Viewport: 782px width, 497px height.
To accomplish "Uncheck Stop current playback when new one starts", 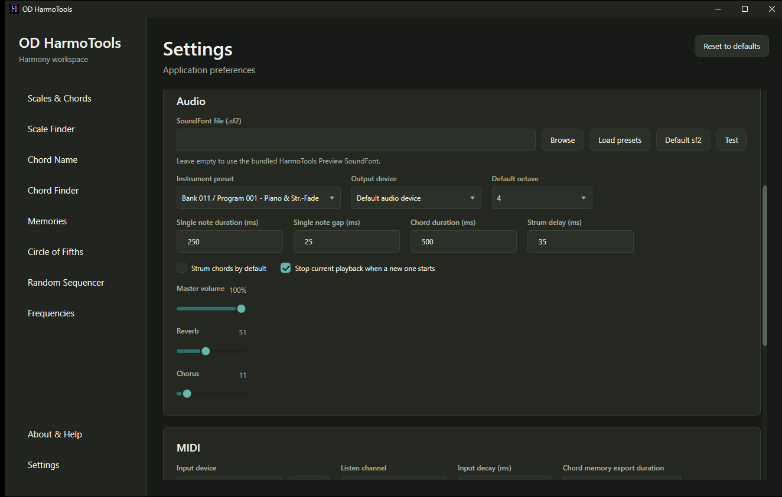I will [286, 268].
